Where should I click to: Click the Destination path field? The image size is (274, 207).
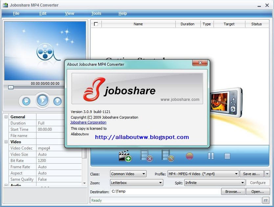[165, 192]
